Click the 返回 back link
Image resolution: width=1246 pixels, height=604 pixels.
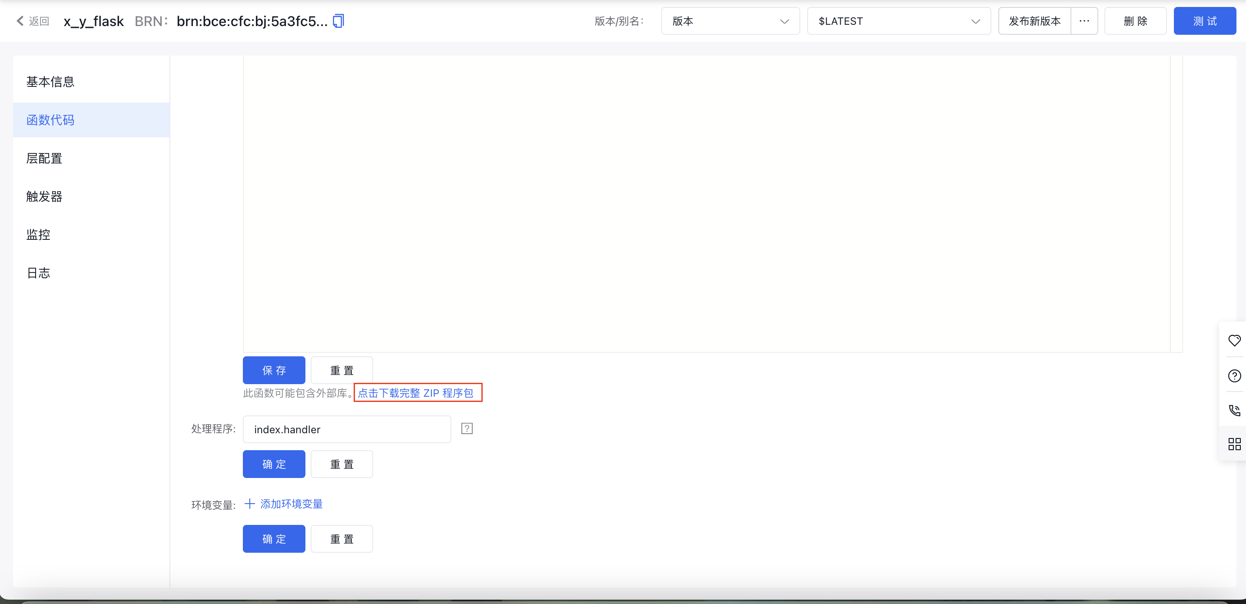tap(39, 21)
